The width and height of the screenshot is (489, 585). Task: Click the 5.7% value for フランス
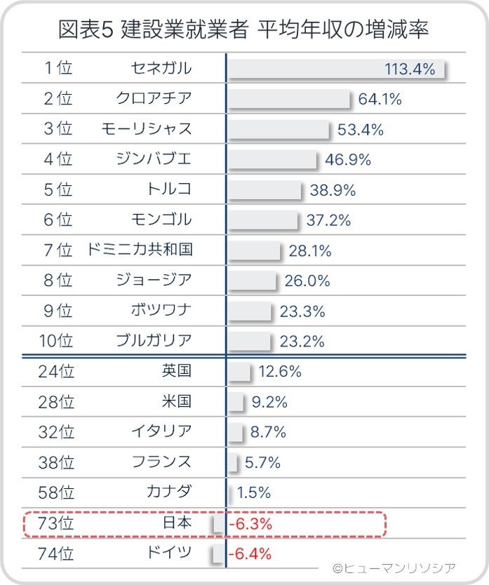pyautogui.click(x=262, y=462)
